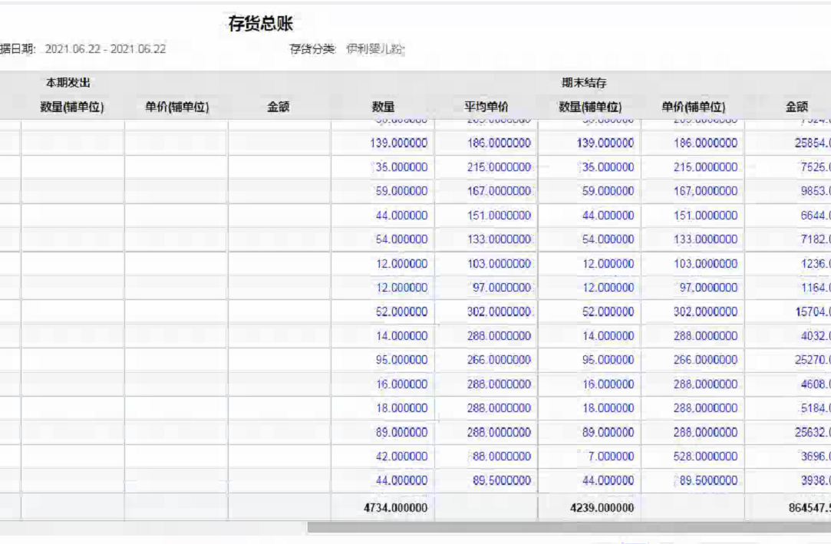Select the quantity cell 42.000000
The width and height of the screenshot is (831, 544).
(401, 457)
